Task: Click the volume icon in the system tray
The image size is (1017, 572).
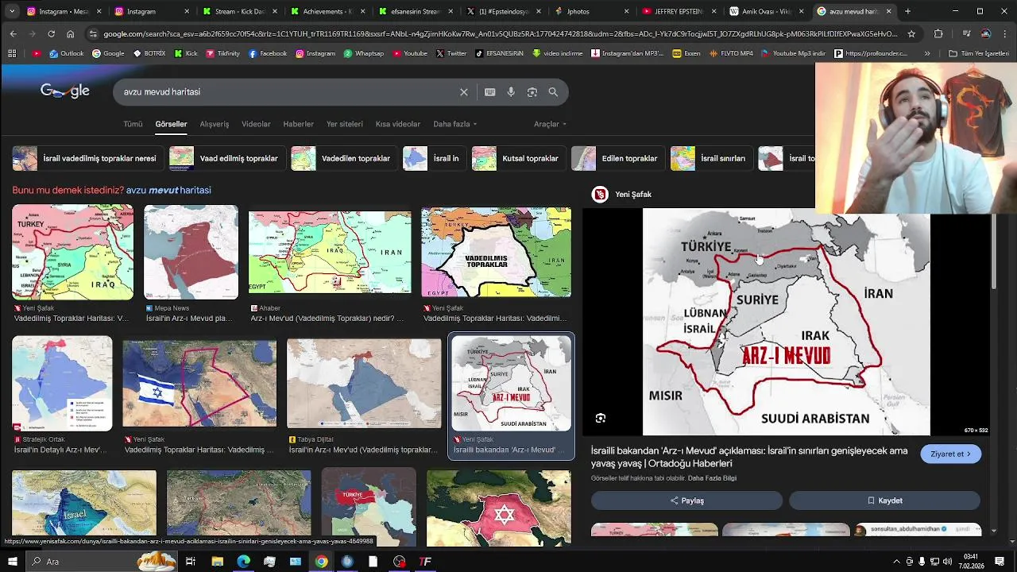Action: [x=947, y=561]
